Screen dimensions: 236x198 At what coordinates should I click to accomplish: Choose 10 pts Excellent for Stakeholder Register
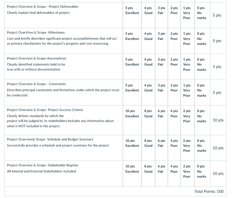(132, 174)
